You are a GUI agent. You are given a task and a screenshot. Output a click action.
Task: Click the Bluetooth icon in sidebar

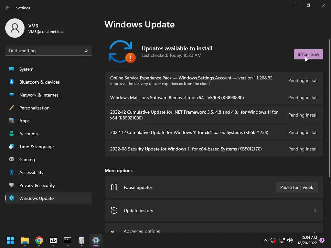coord(12,82)
